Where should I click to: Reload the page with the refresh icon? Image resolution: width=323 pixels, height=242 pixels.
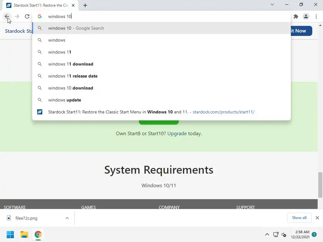pyautogui.click(x=27, y=16)
